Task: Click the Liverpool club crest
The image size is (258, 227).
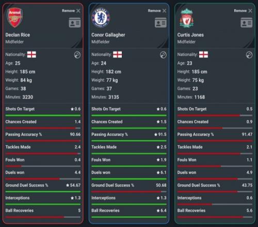Action: 186,18
